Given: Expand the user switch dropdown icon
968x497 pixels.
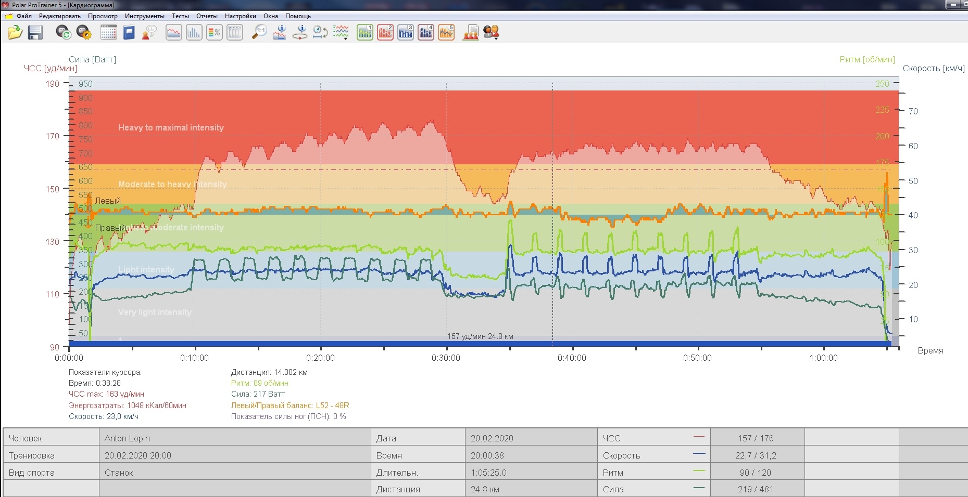Looking at the screenshot, I should click(491, 33).
